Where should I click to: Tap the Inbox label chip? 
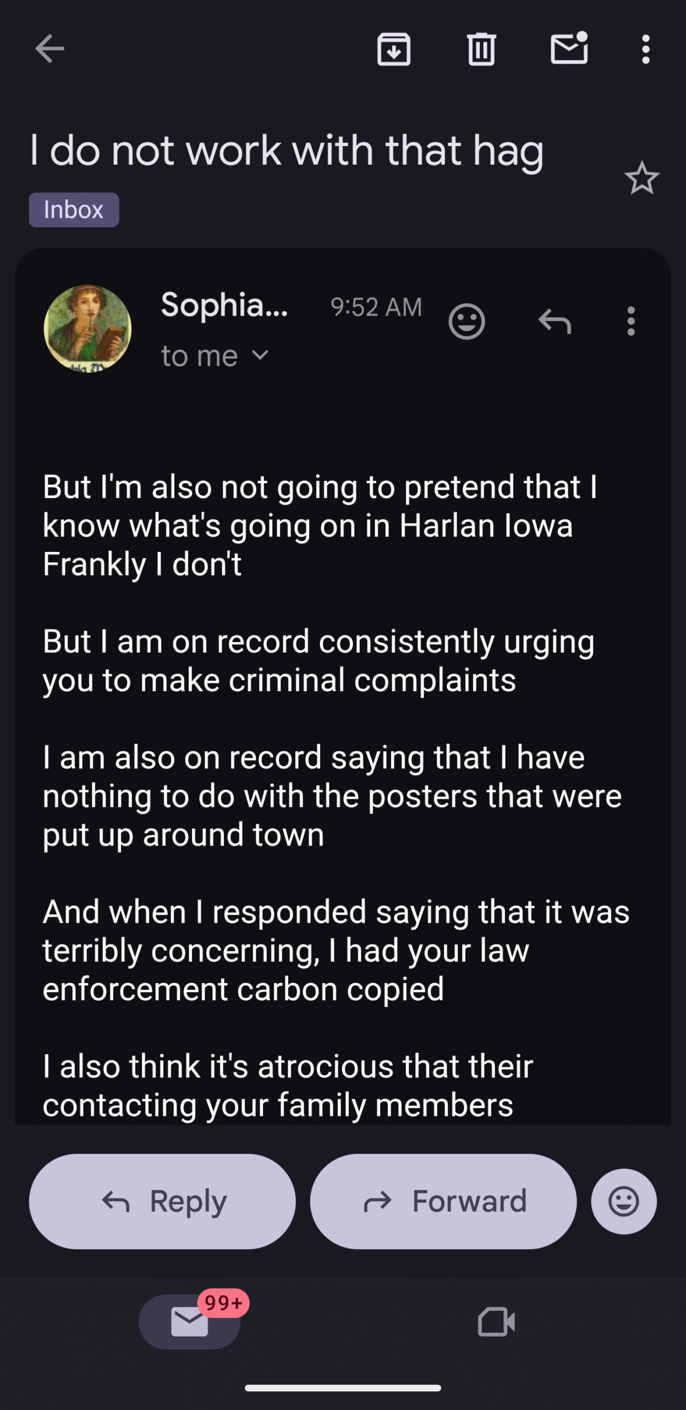(x=74, y=210)
